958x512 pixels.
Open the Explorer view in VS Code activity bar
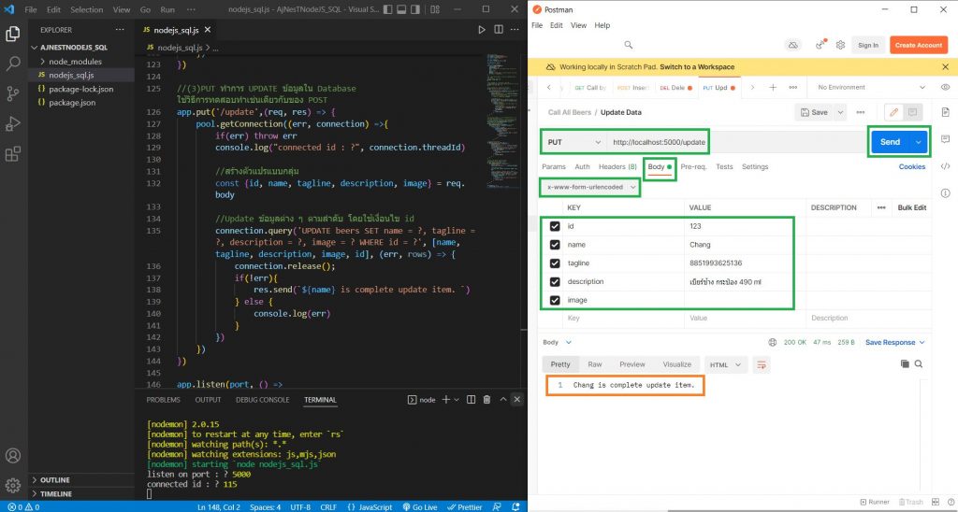point(13,35)
